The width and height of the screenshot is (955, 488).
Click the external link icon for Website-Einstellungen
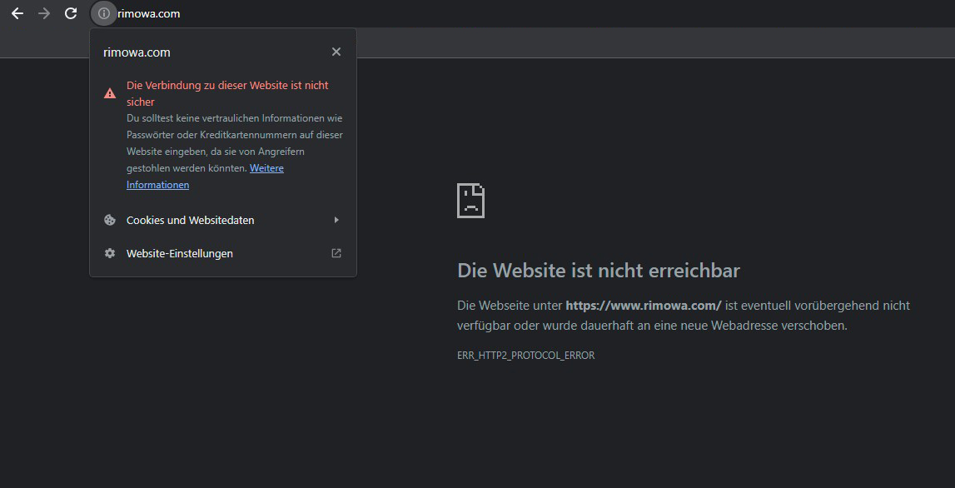coord(336,253)
